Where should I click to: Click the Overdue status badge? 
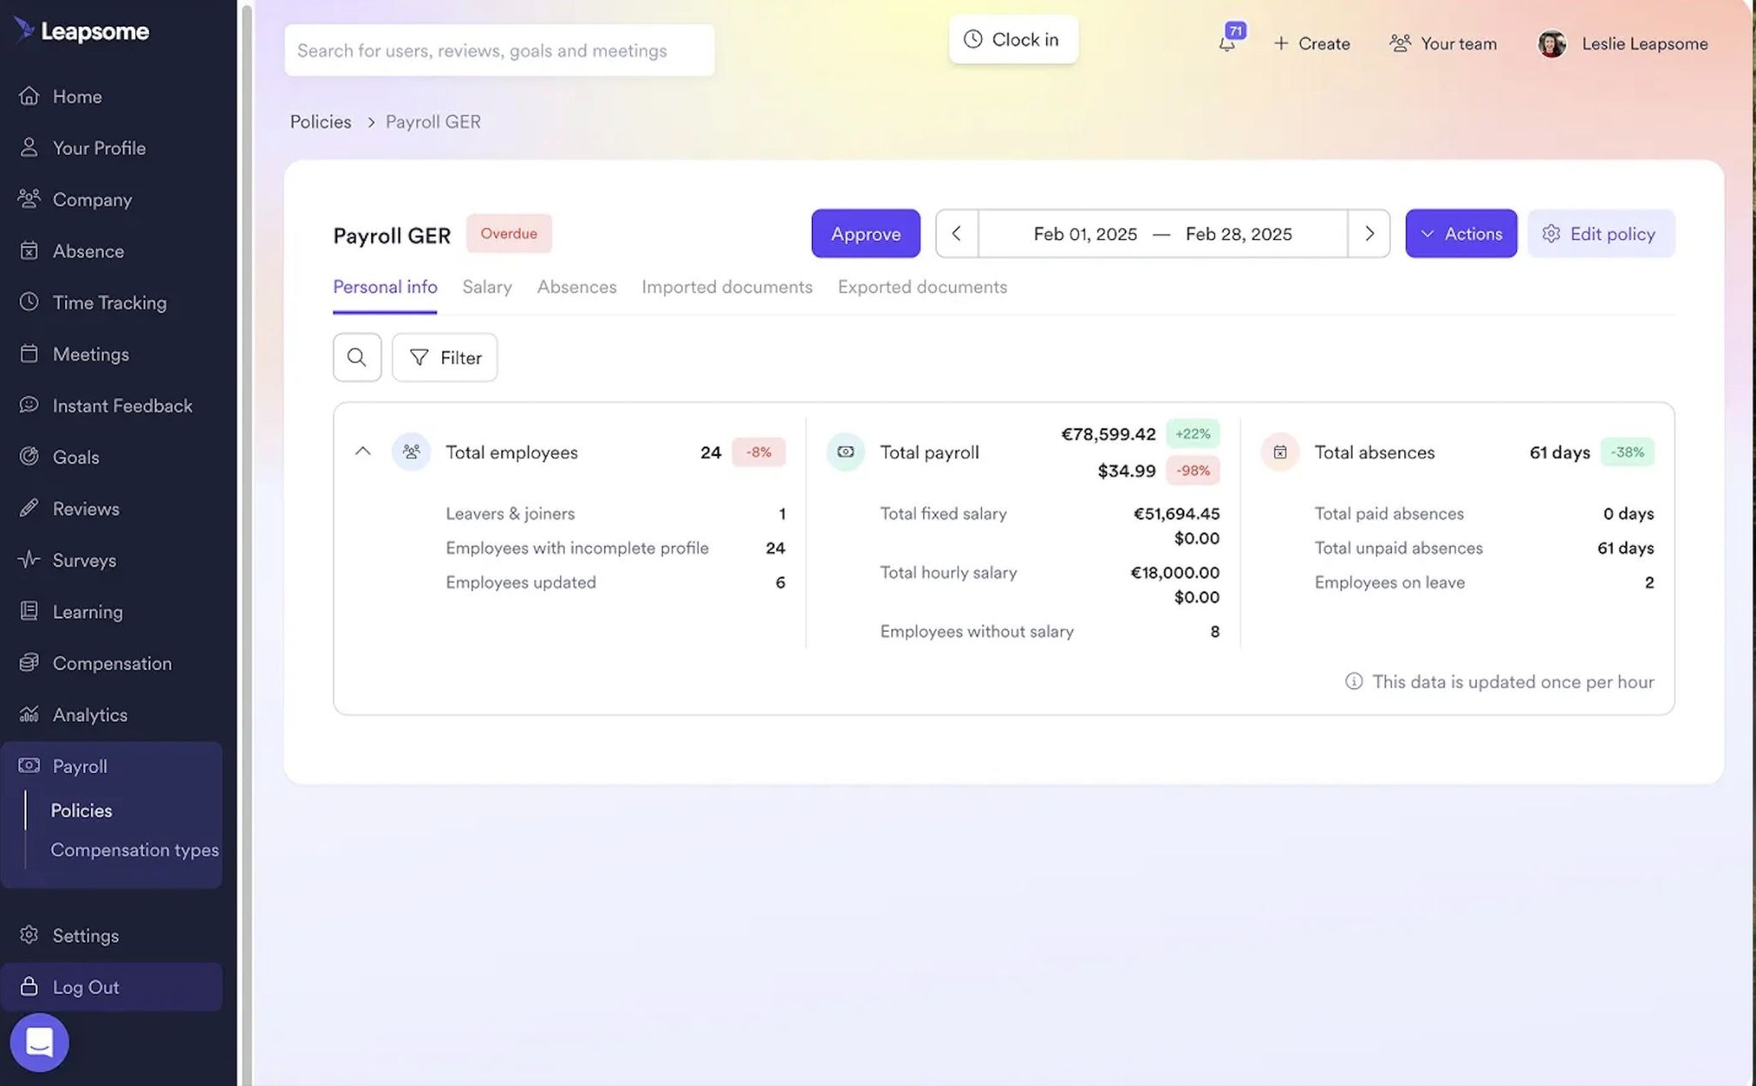click(x=508, y=233)
